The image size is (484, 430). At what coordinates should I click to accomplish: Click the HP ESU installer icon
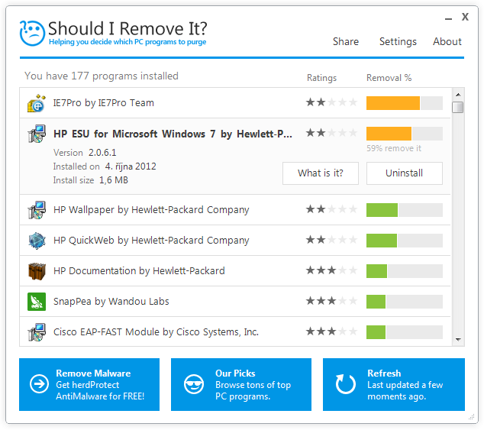(x=37, y=134)
